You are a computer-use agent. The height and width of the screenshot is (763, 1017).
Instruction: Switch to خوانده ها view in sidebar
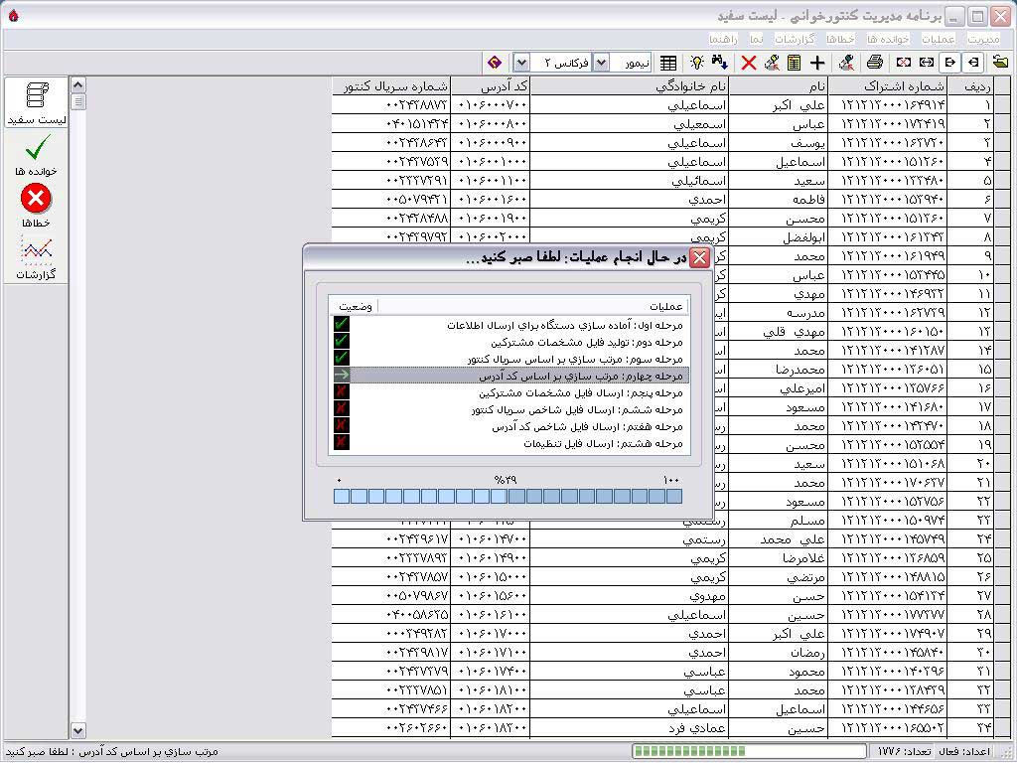[x=36, y=155]
